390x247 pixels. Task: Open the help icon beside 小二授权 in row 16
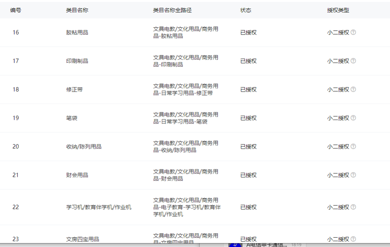click(353, 32)
